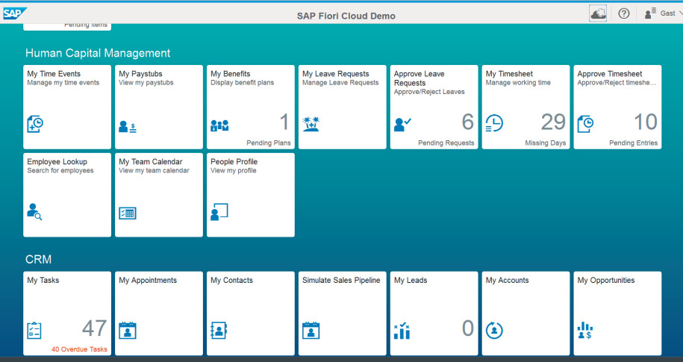Click the '47' tasks count

[94, 328]
